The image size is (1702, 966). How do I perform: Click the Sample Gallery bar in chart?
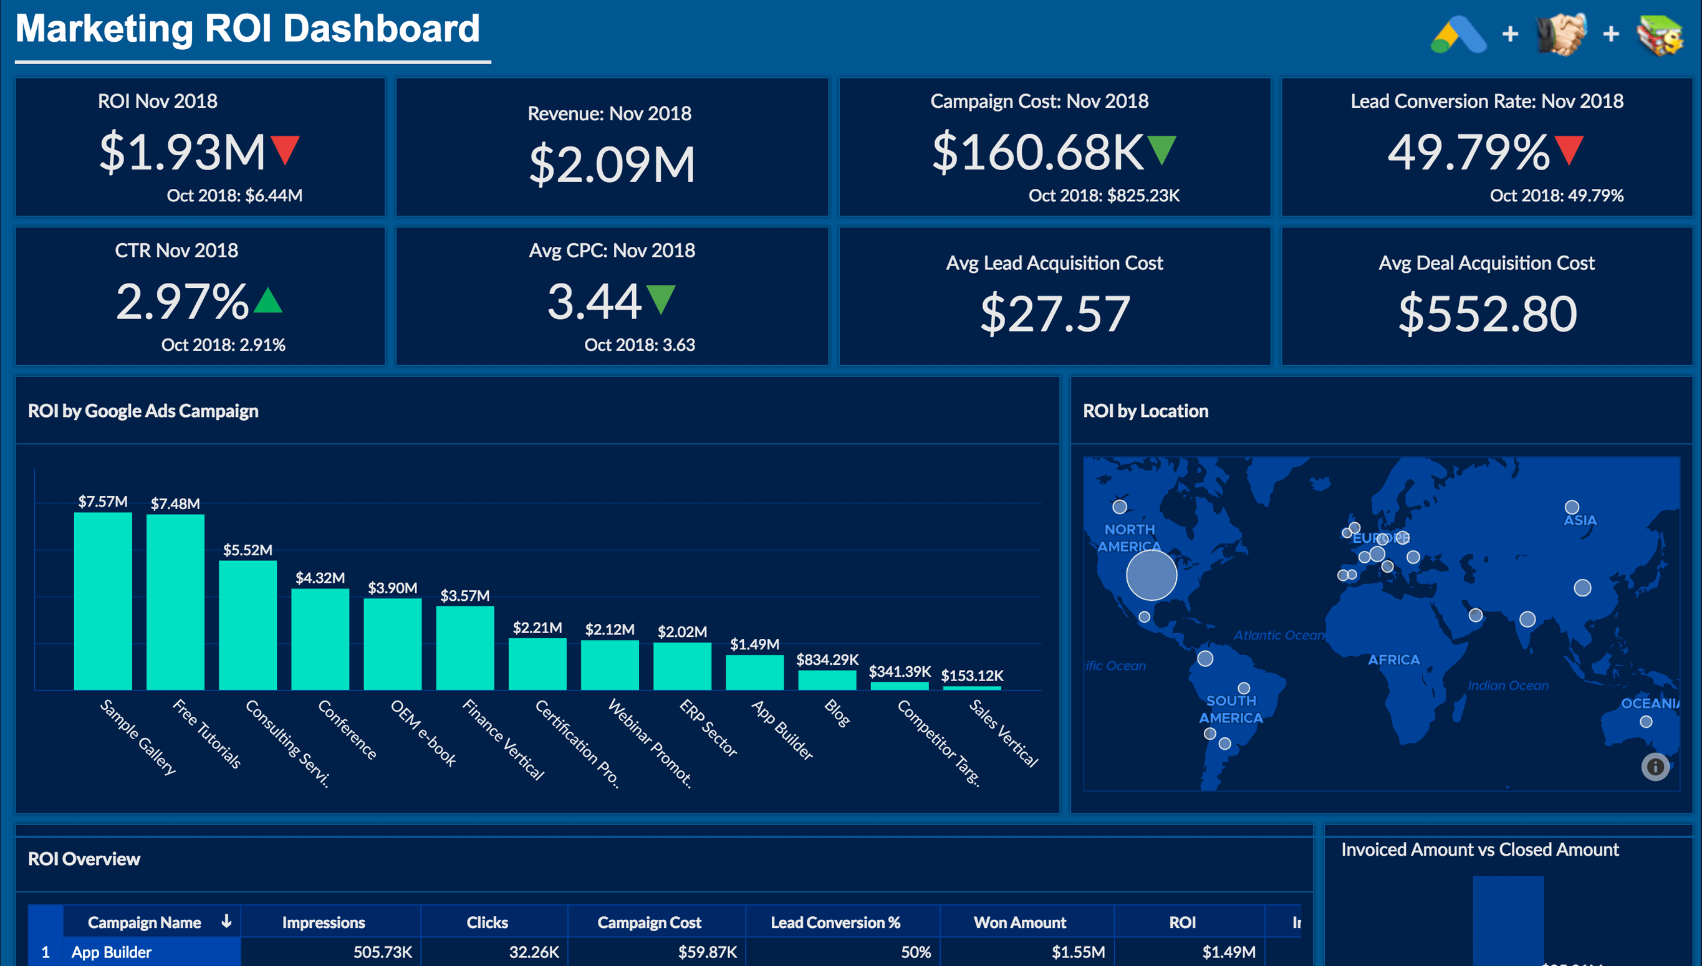coord(103,600)
